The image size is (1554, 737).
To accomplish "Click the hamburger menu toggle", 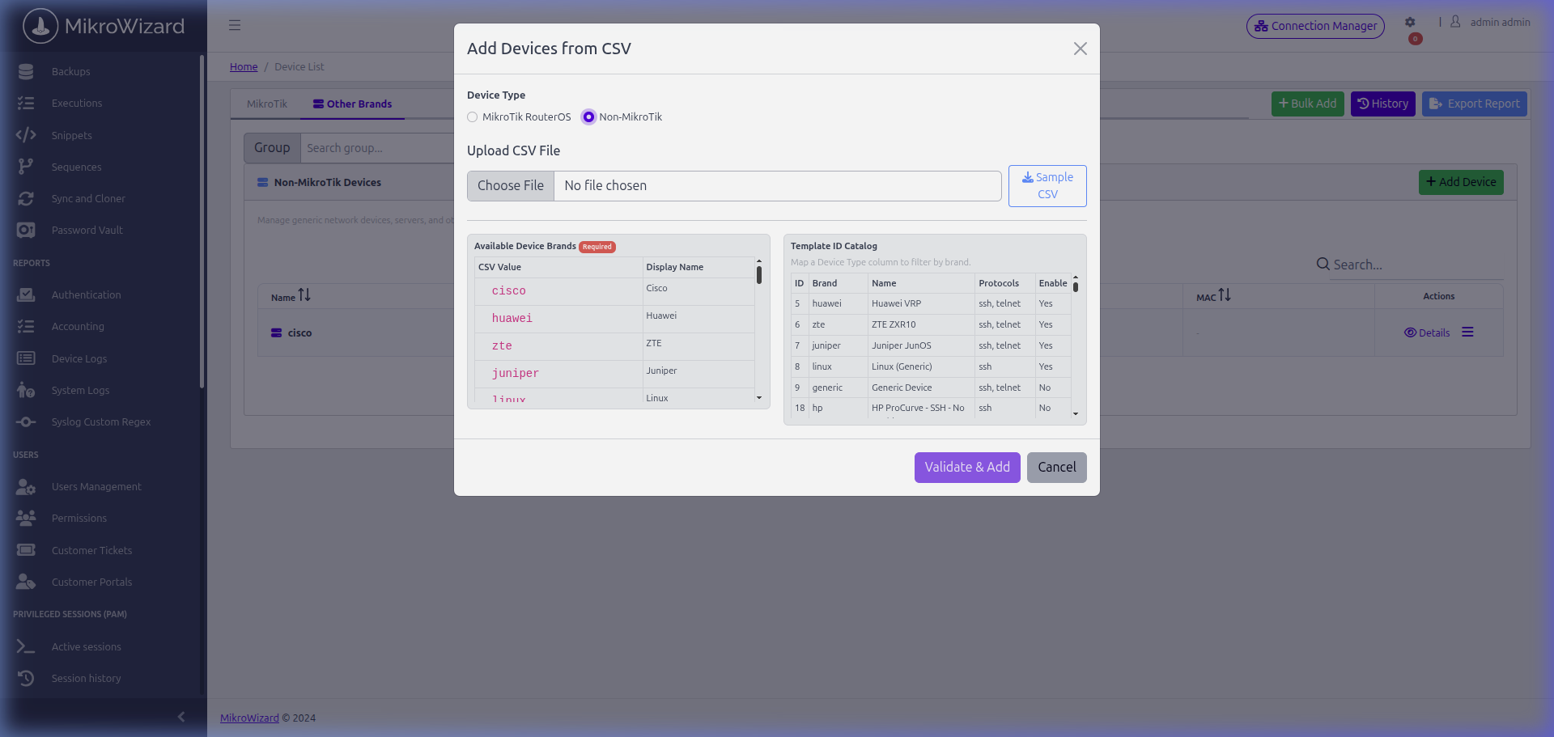I will coord(235,25).
